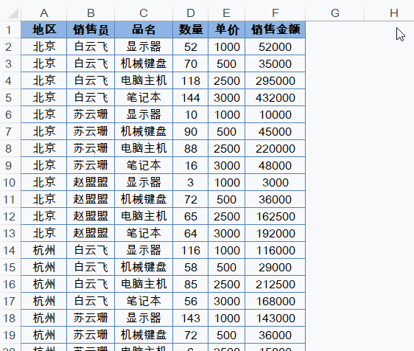Select cell with amount 168000

(x=275, y=301)
